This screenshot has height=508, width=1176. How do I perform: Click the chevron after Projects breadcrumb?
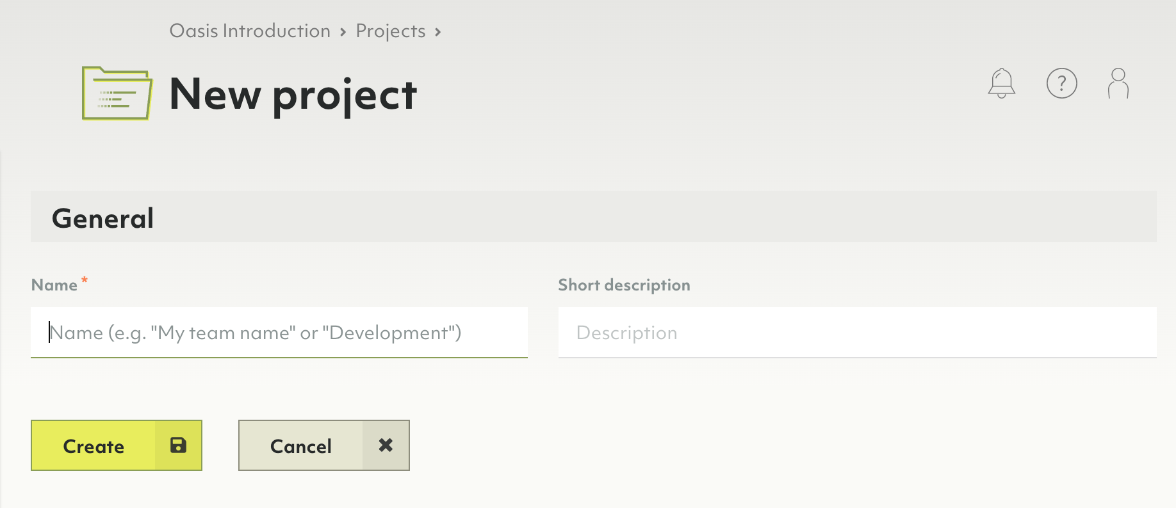(438, 32)
